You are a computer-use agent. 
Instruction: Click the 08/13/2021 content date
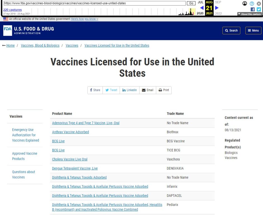point(233,130)
